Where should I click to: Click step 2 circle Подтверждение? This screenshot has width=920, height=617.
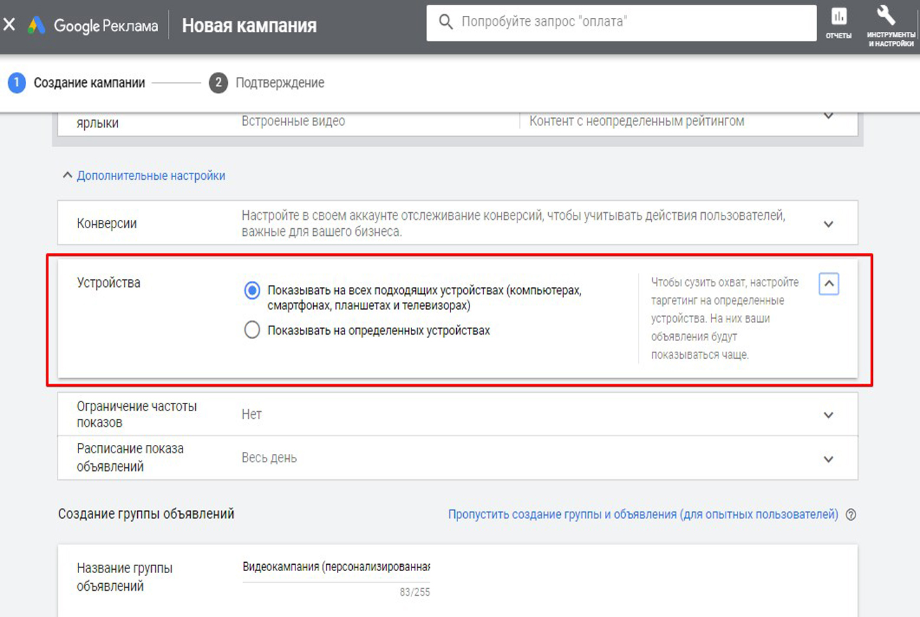coord(218,83)
